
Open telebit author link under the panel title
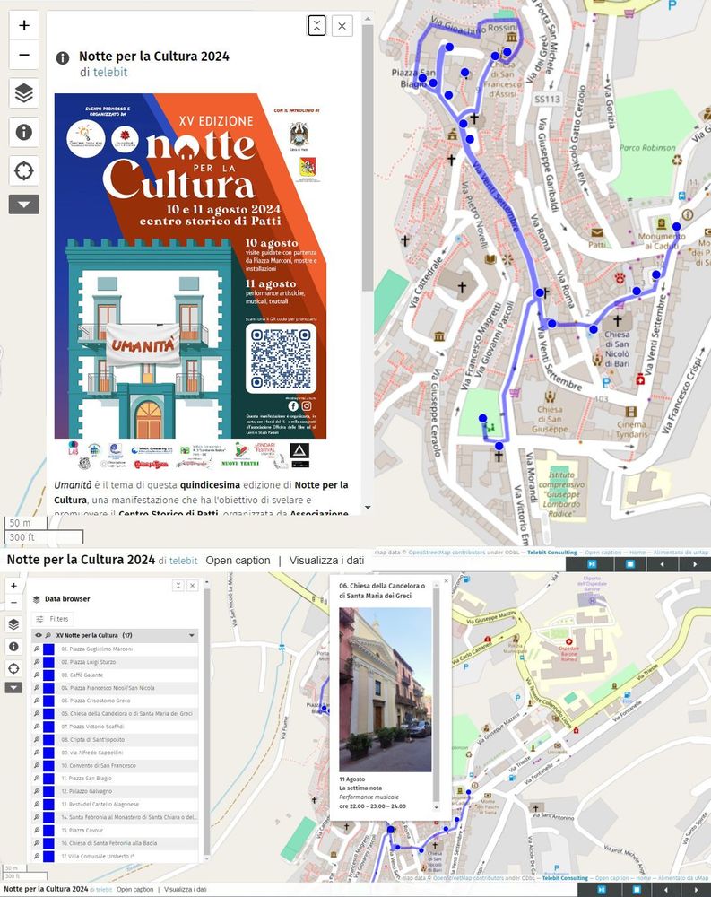click(x=110, y=72)
